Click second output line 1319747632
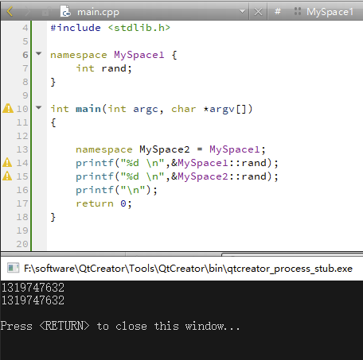The height and width of the screenshot is (360, 363). 33,300
